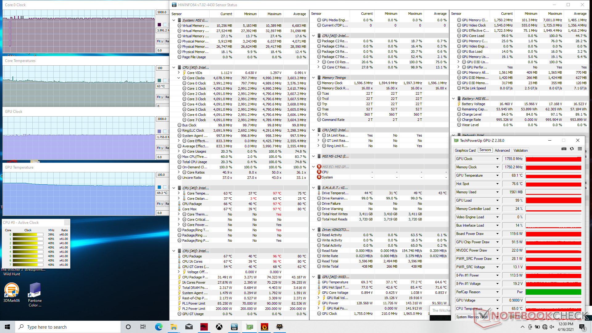Click the Xbox taskbar icon
Viewport: 592px width, 333px height.
point(219,327)
